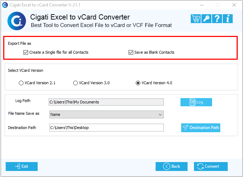Start conversion with the Convert button
The image size is (243, 177).
coord(211,166)
